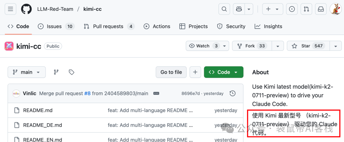Screen dimensions: 344x142
Task: Open the notifications inbox icon
Action: coord(321,9)
